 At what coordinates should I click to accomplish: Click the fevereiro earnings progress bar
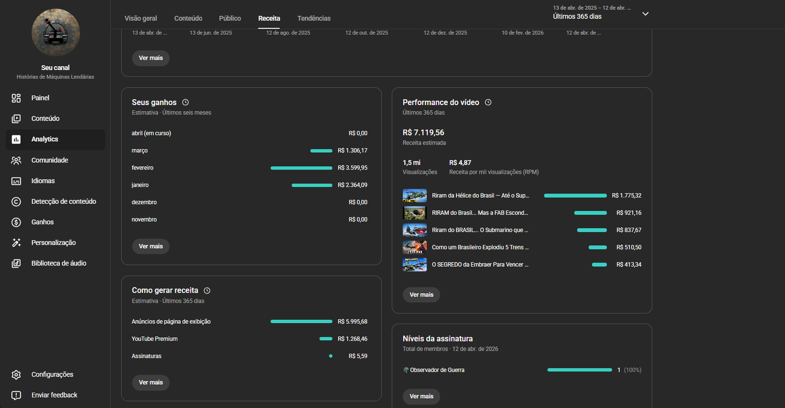(x=301, y=168)
